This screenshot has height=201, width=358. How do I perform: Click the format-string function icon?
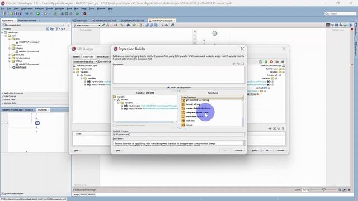(183, 104)
